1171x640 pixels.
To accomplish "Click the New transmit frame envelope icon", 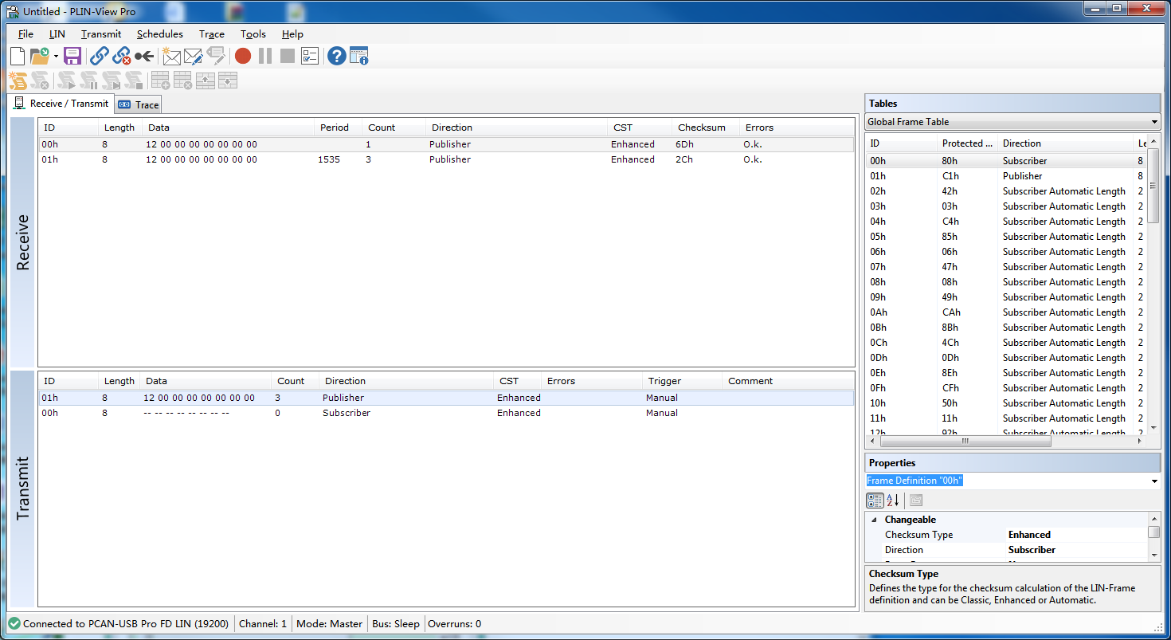I will click(x=171, y=56).
